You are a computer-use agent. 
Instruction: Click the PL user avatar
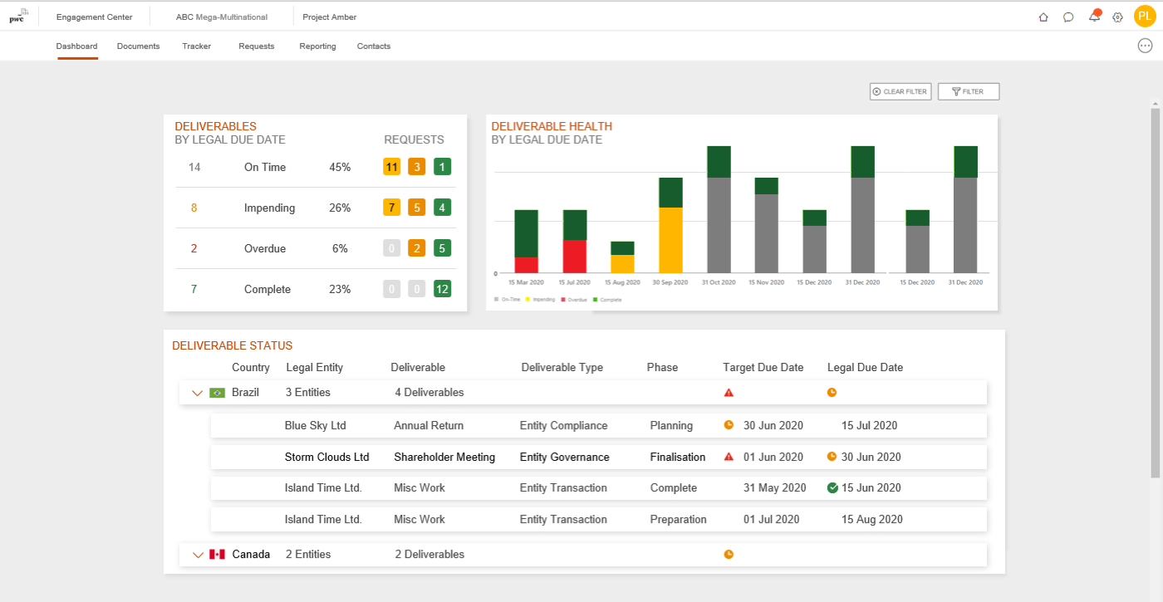pos(1145,16)
